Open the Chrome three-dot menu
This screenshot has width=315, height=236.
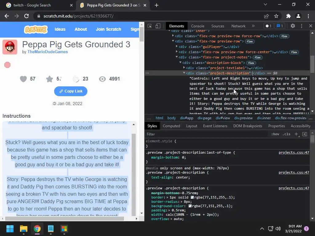coord(308,16)
